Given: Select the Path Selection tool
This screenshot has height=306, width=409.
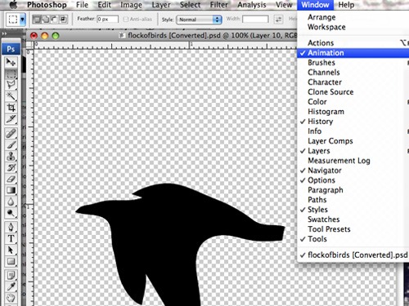Looking at the screenshot, I should coord(11,250).
